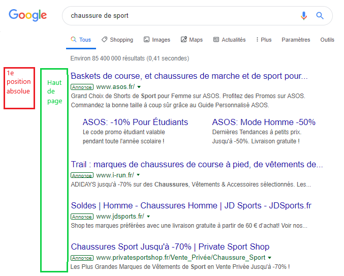Open the Soldes Homme JD Sports ad
Image resolution: width=344 pixels, height=276 pixels.
pyautogui.click(x=191, y=205)
